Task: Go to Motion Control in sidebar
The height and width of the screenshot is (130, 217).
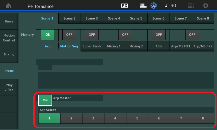Action: (x=9, y=38)
